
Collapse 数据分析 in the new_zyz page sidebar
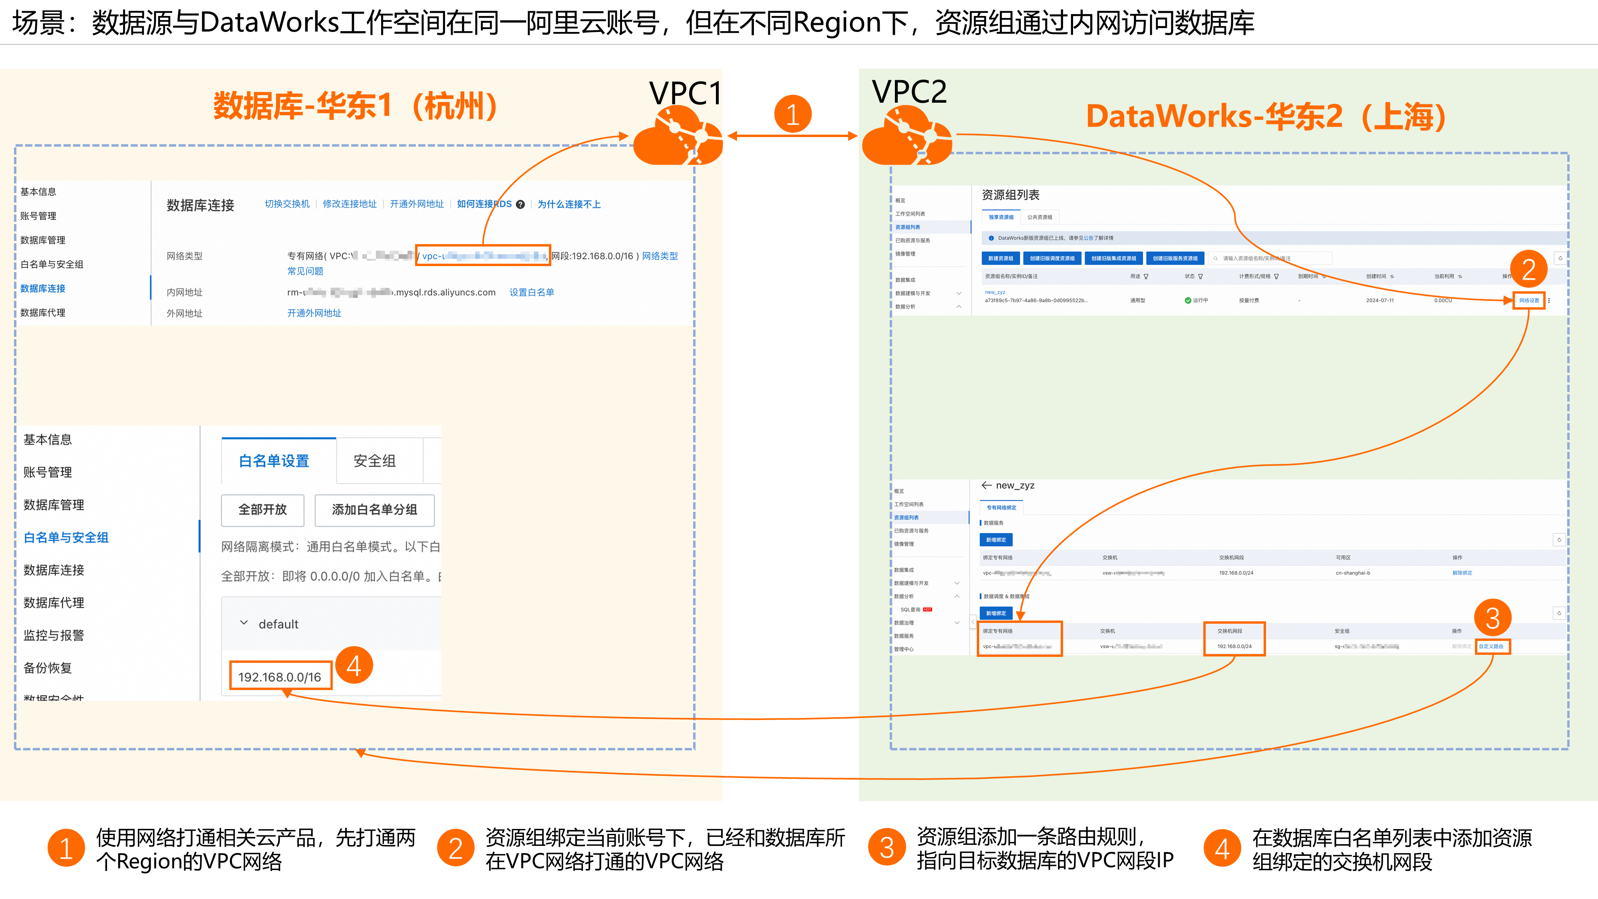956,596
